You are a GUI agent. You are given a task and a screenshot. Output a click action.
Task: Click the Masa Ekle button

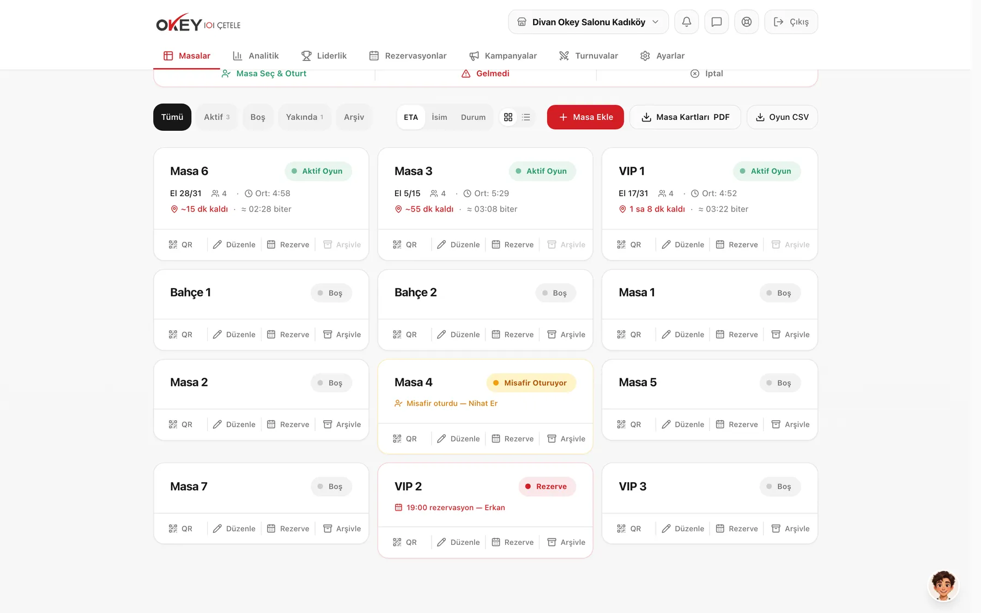585,117
